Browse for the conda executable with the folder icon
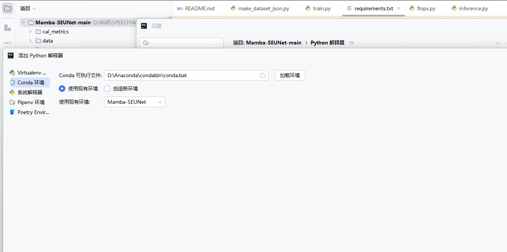The width and height of the screenshot is (507, 252). [x=263, y=75]
